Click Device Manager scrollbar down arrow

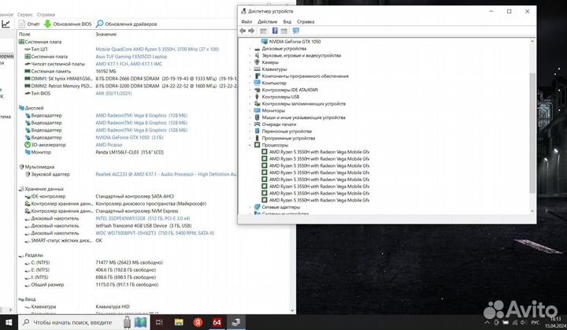tap(532, 211)
